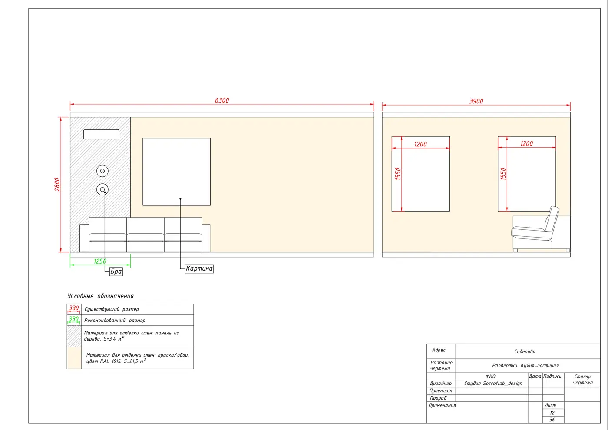Click the Лист sheet label
Screen dimensions: 608x430
(550, 405)
